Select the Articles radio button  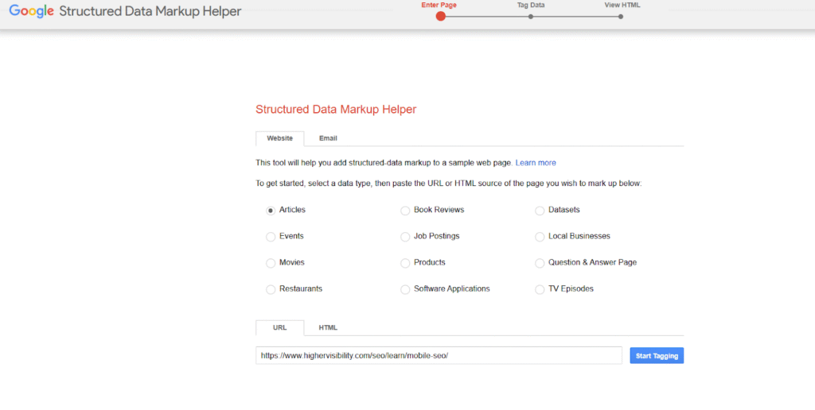pos(271,211)
